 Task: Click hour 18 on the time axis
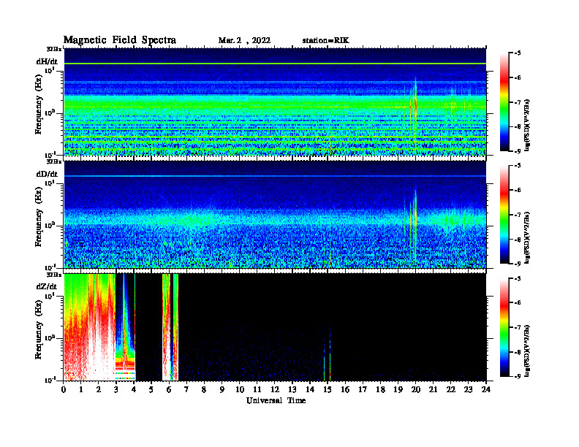coord(380,389)
